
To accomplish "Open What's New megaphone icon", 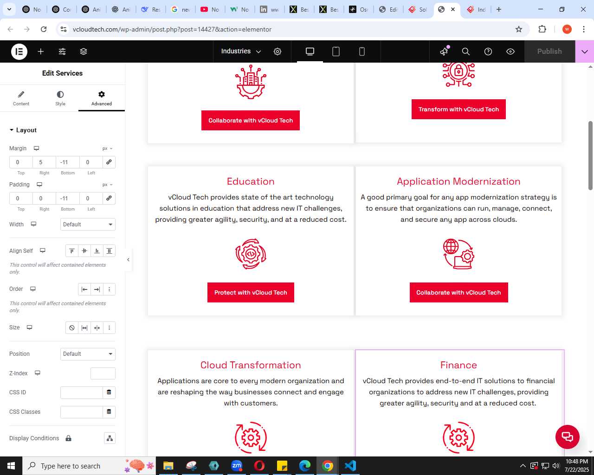I will click(x=444, y=51).
